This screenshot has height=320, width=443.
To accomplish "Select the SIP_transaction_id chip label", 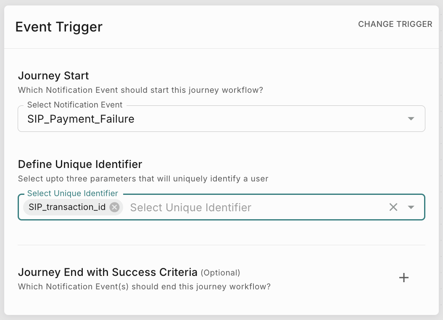I will pyautogui.click(x=67, y=207).
